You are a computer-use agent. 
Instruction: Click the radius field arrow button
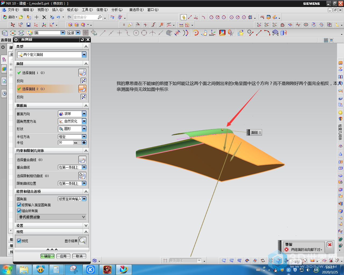coord(84,143)
